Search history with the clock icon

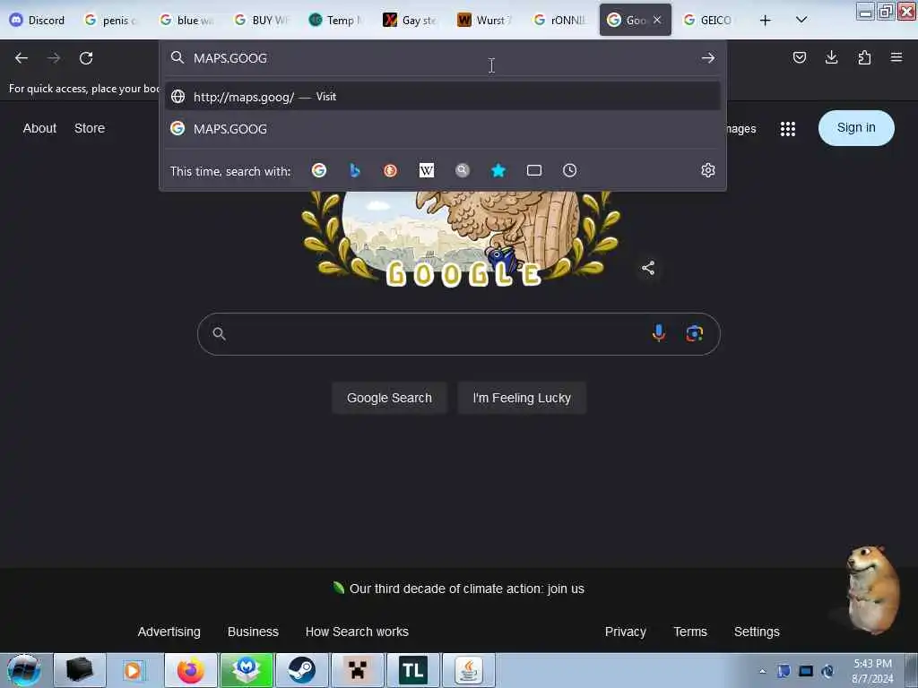click(x=569, y=170)
